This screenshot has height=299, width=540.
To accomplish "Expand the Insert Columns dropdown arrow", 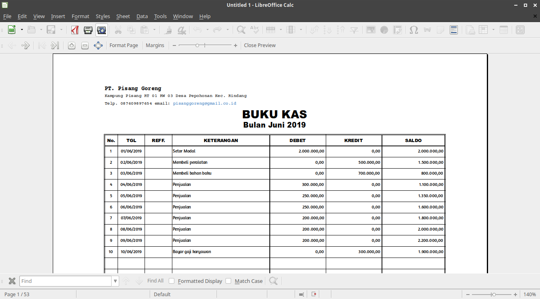I will [x=301, y=30].
